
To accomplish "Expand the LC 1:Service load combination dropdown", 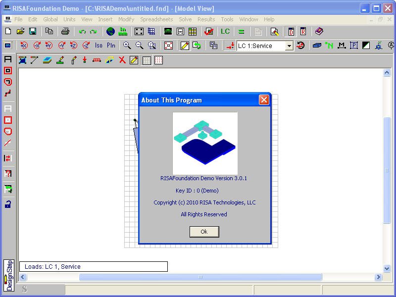I will [x=290, y=46].
